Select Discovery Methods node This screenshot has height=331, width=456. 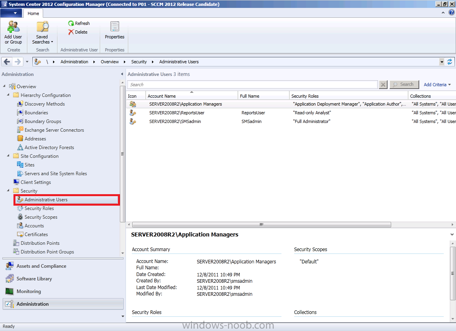(41, 104)
